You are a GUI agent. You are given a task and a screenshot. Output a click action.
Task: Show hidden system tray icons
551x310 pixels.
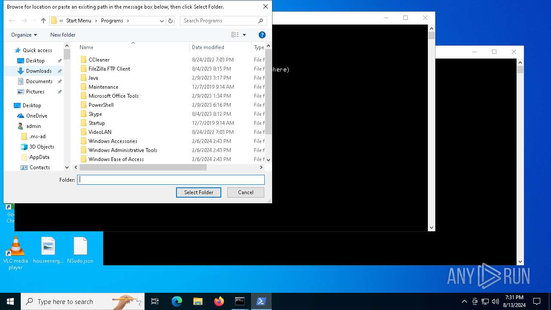click(464, 301)
